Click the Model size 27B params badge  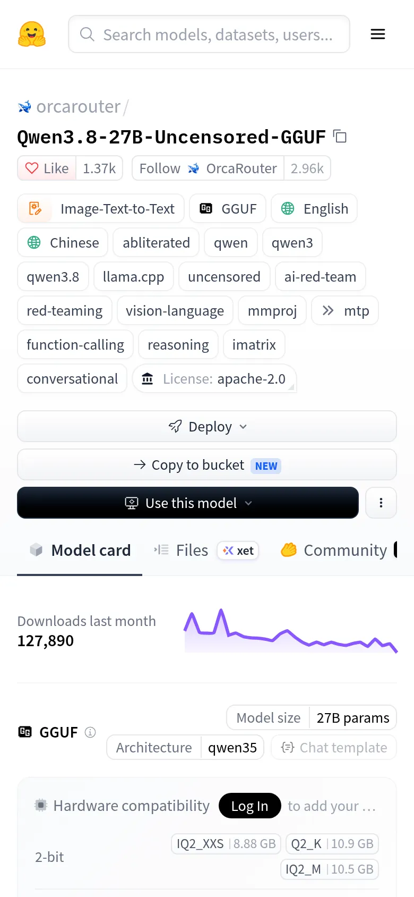tap(312, 718)
